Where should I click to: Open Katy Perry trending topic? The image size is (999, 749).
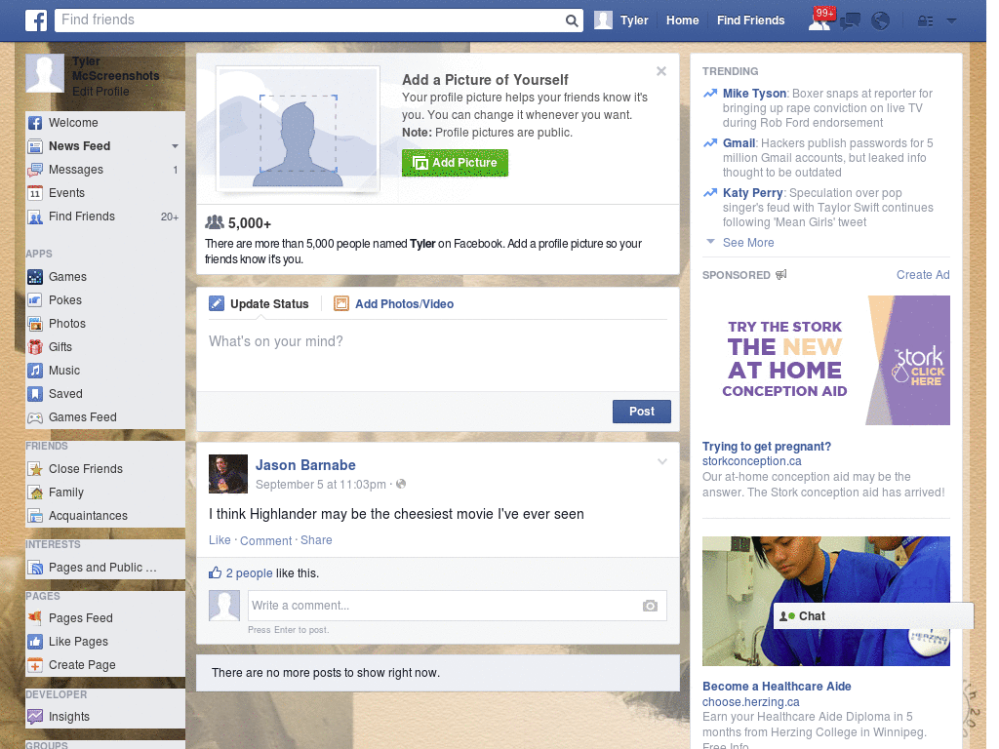point(752,193)
